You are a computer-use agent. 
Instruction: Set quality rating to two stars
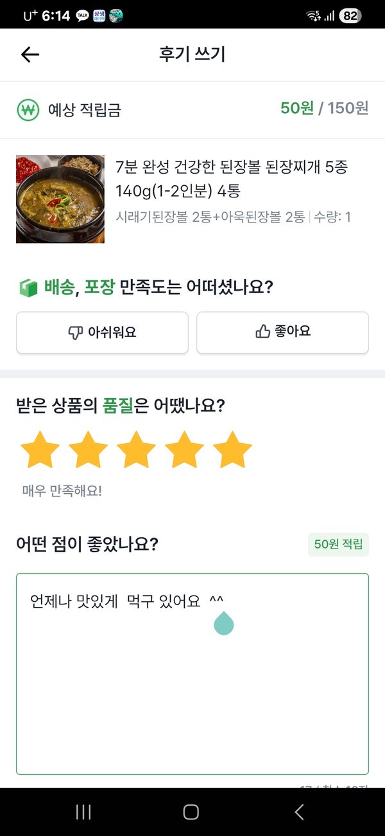88,450
